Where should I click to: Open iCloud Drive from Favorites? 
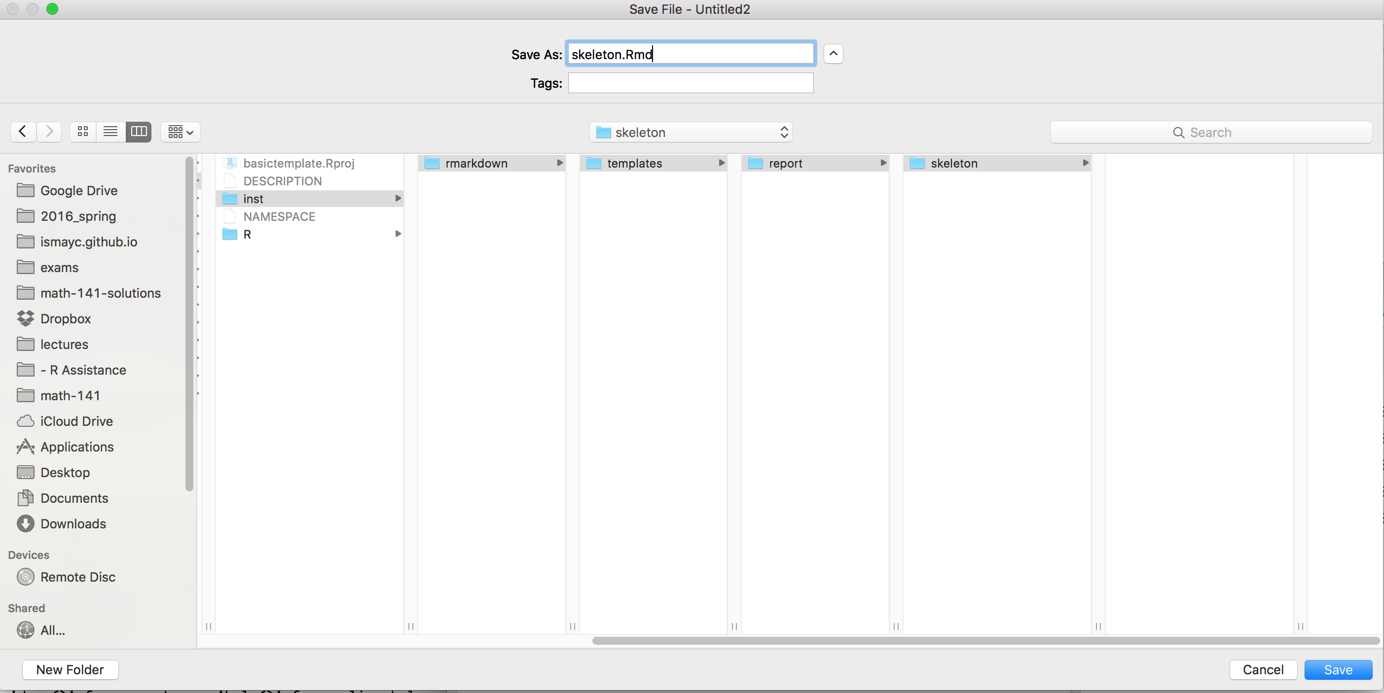click(x=76, y=421)
